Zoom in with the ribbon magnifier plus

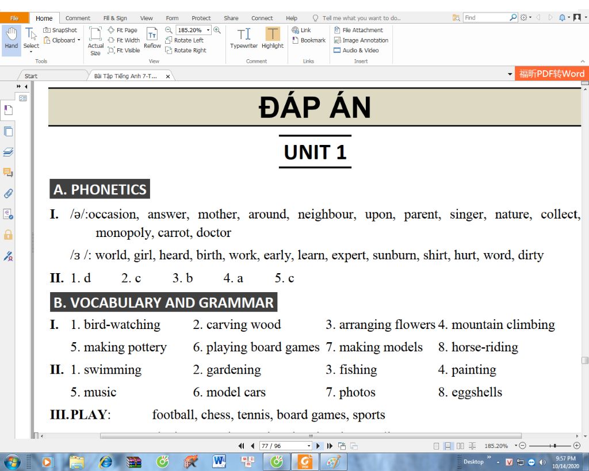pyautogui.click(x=217, y=30)
